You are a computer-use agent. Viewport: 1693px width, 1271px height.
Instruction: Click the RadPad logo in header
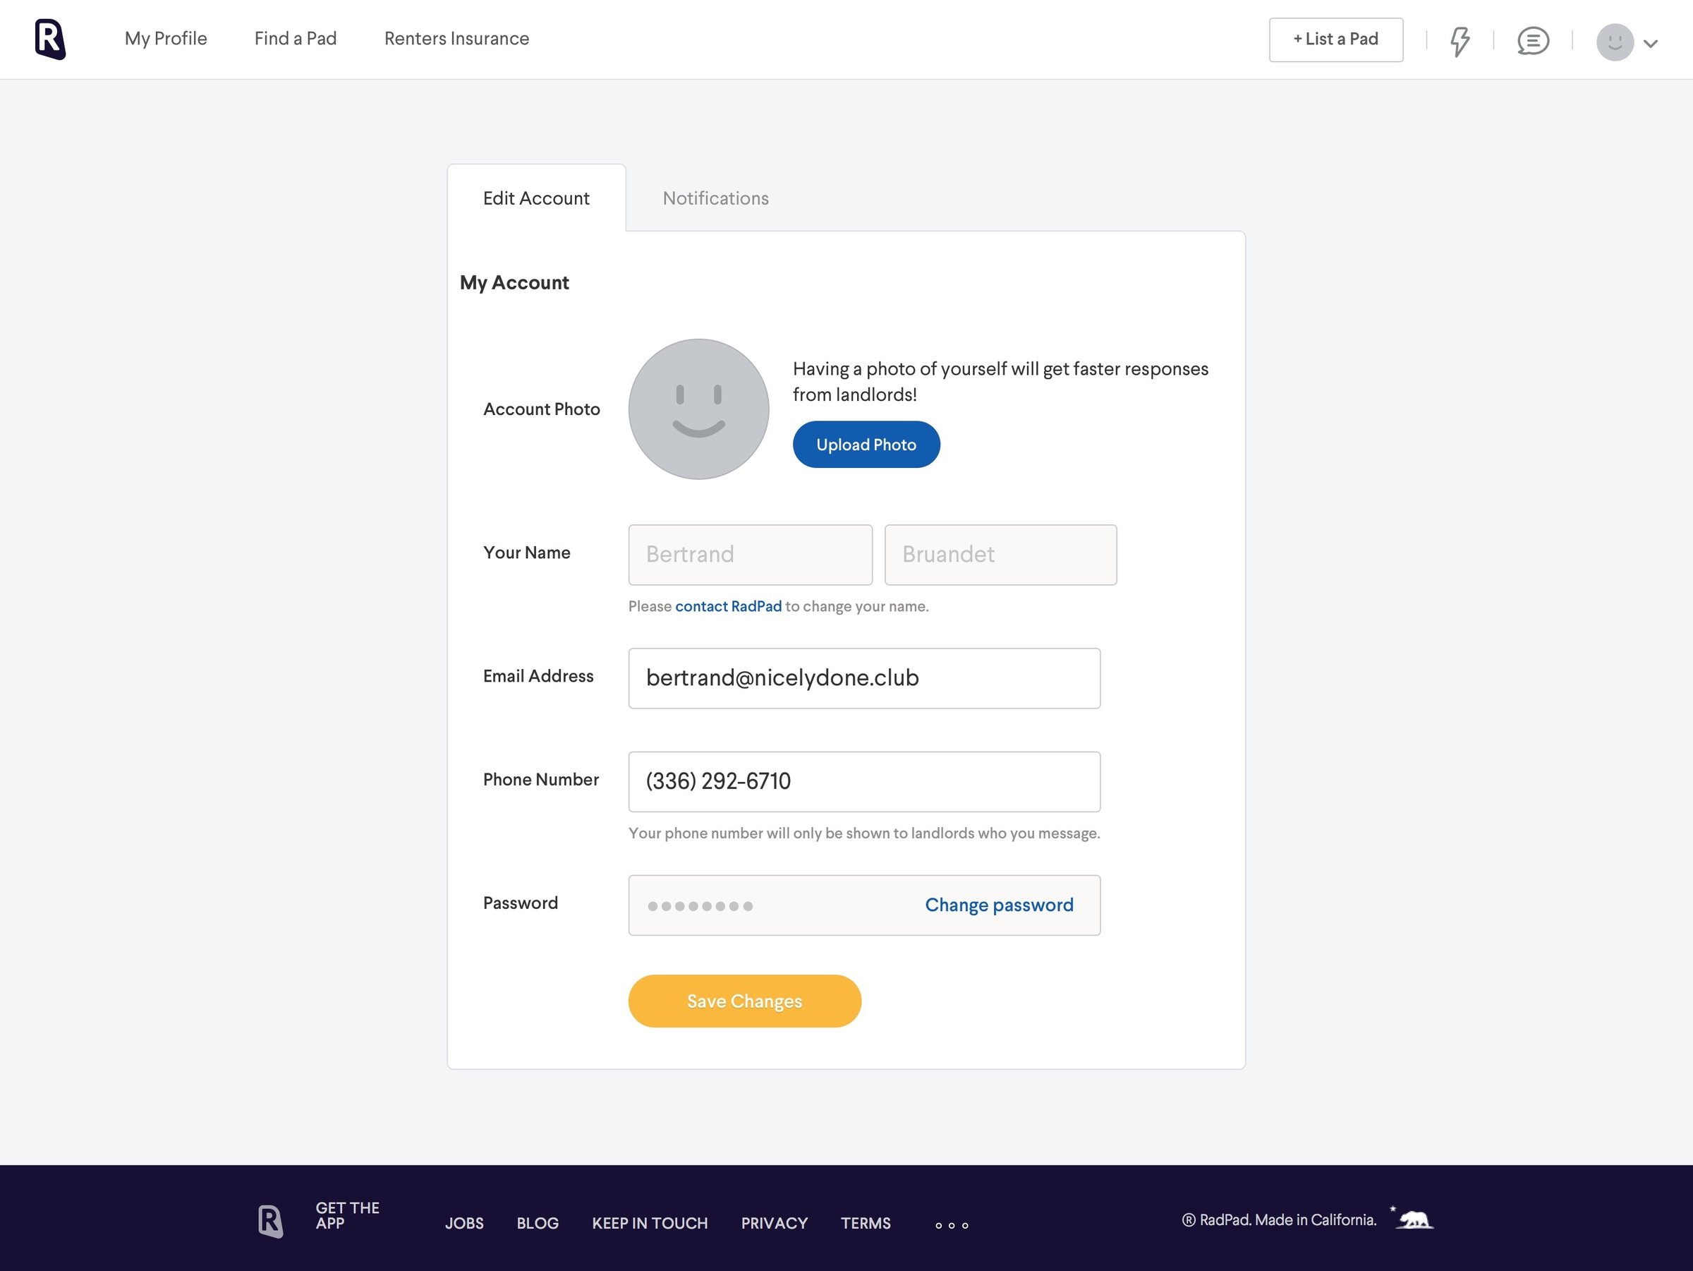tap(51, 39)
